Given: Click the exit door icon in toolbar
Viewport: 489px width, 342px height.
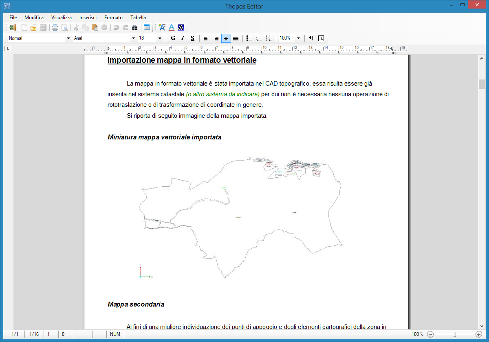Looking at the screenshot, I should click(x=13, y=28).
